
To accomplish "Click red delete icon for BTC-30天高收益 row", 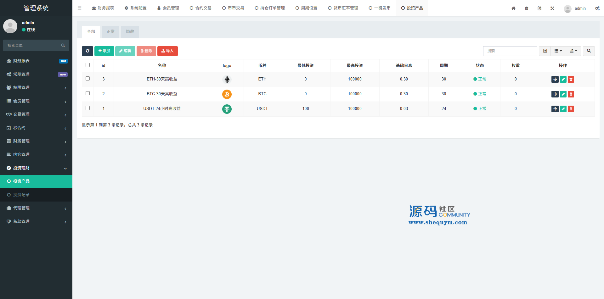I will [571, 94].
